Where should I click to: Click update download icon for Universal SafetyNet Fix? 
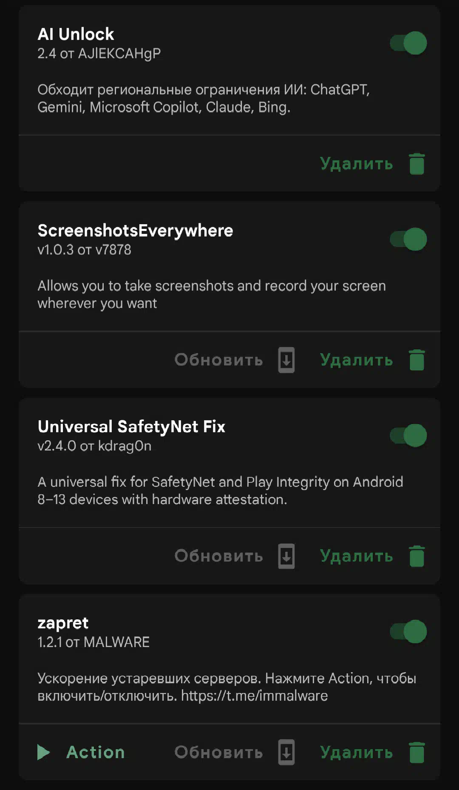click(x=286, y=556)
